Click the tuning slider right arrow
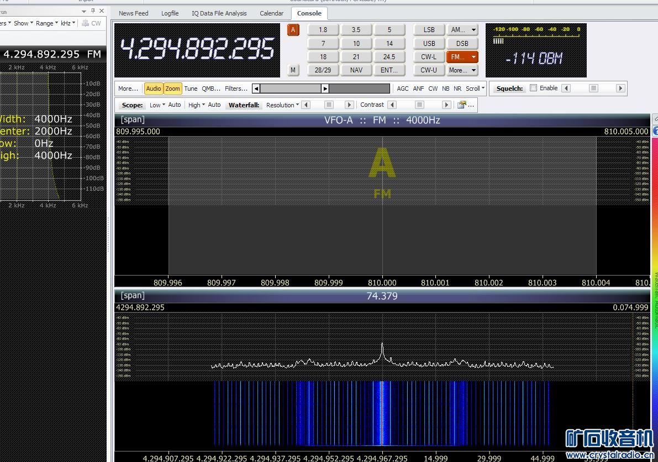658x462 pixels. (x=325, y=89)
